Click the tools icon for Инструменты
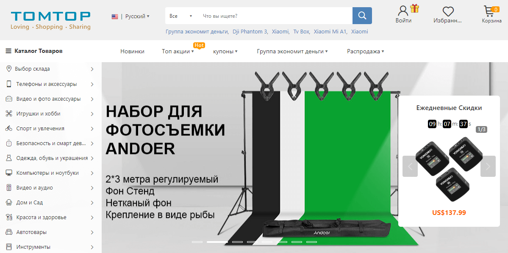 tap(9, 247)
